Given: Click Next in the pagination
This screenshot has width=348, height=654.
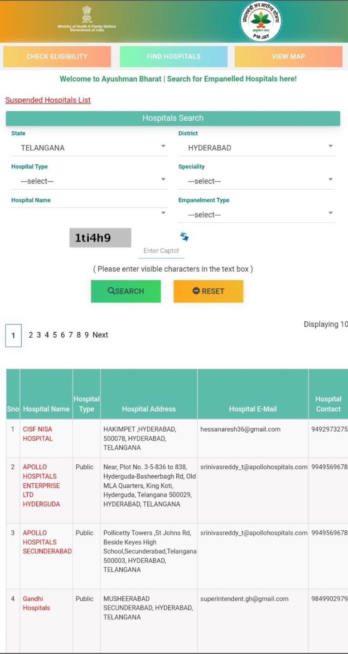Looking at the screenshot, I should coord(100,335).
